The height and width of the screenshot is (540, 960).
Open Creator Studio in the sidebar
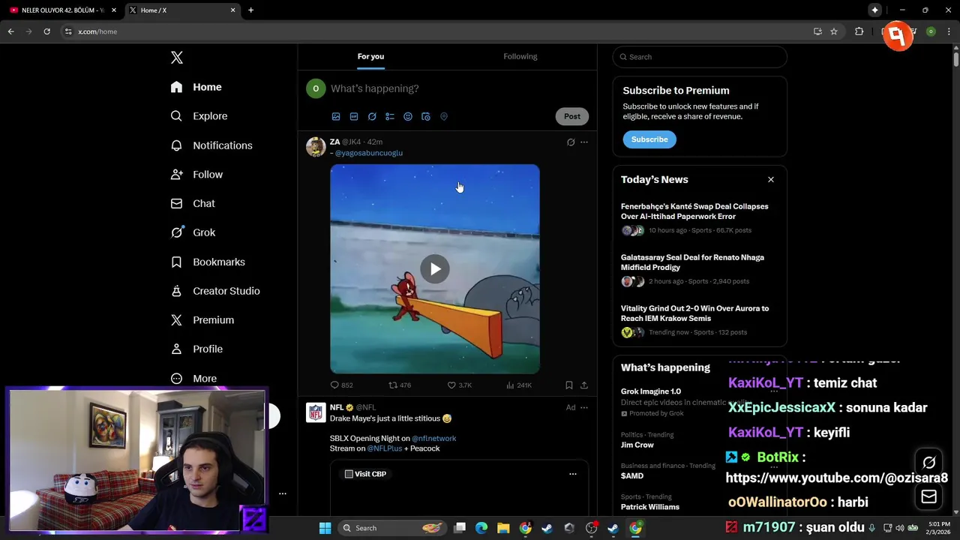pyautogui.click(x=215, y=291)
